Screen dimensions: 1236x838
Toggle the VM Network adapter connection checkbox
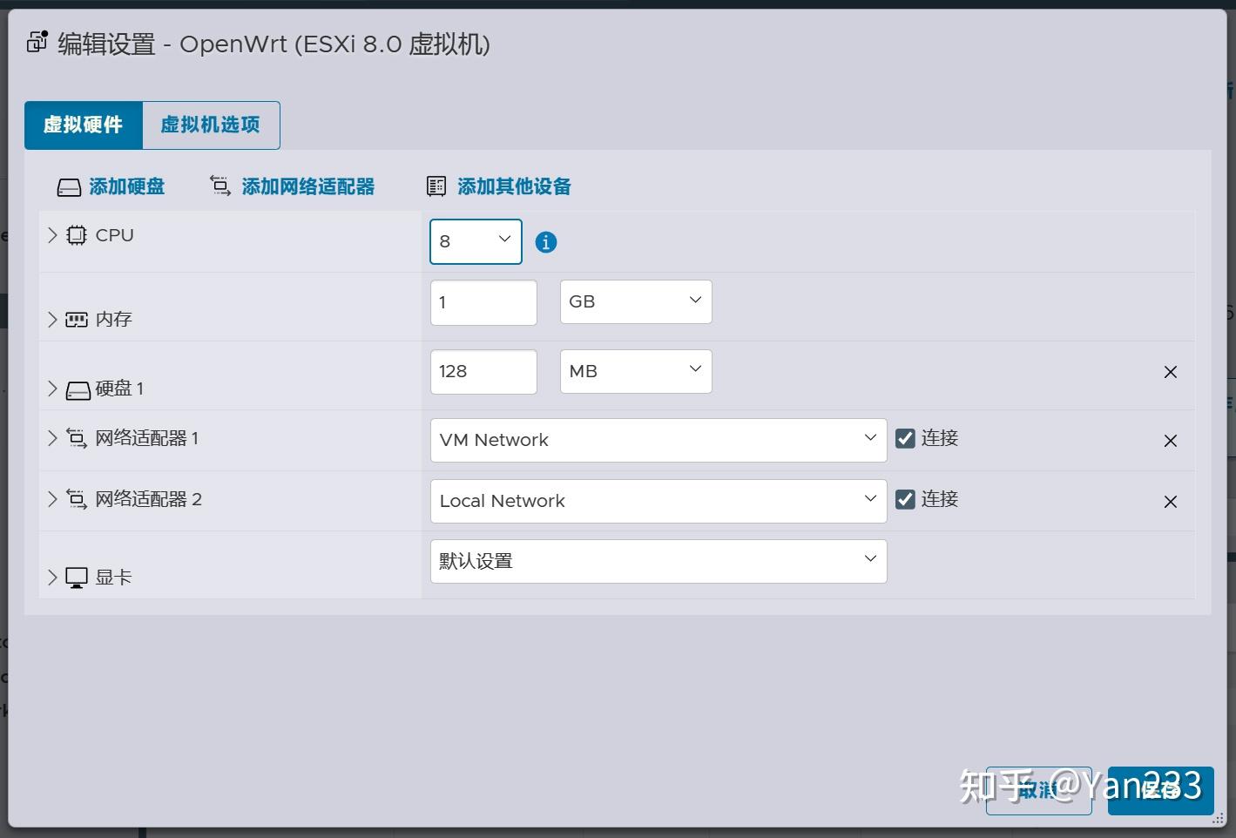point(904,438)
